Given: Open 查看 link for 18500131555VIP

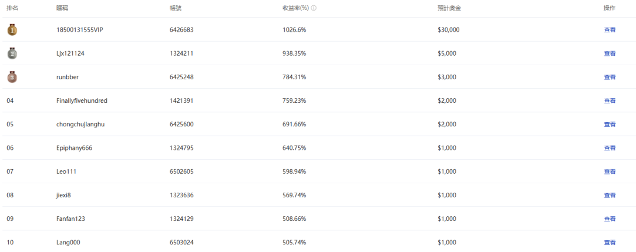Looking at the screenshot, I should (610, 30).
